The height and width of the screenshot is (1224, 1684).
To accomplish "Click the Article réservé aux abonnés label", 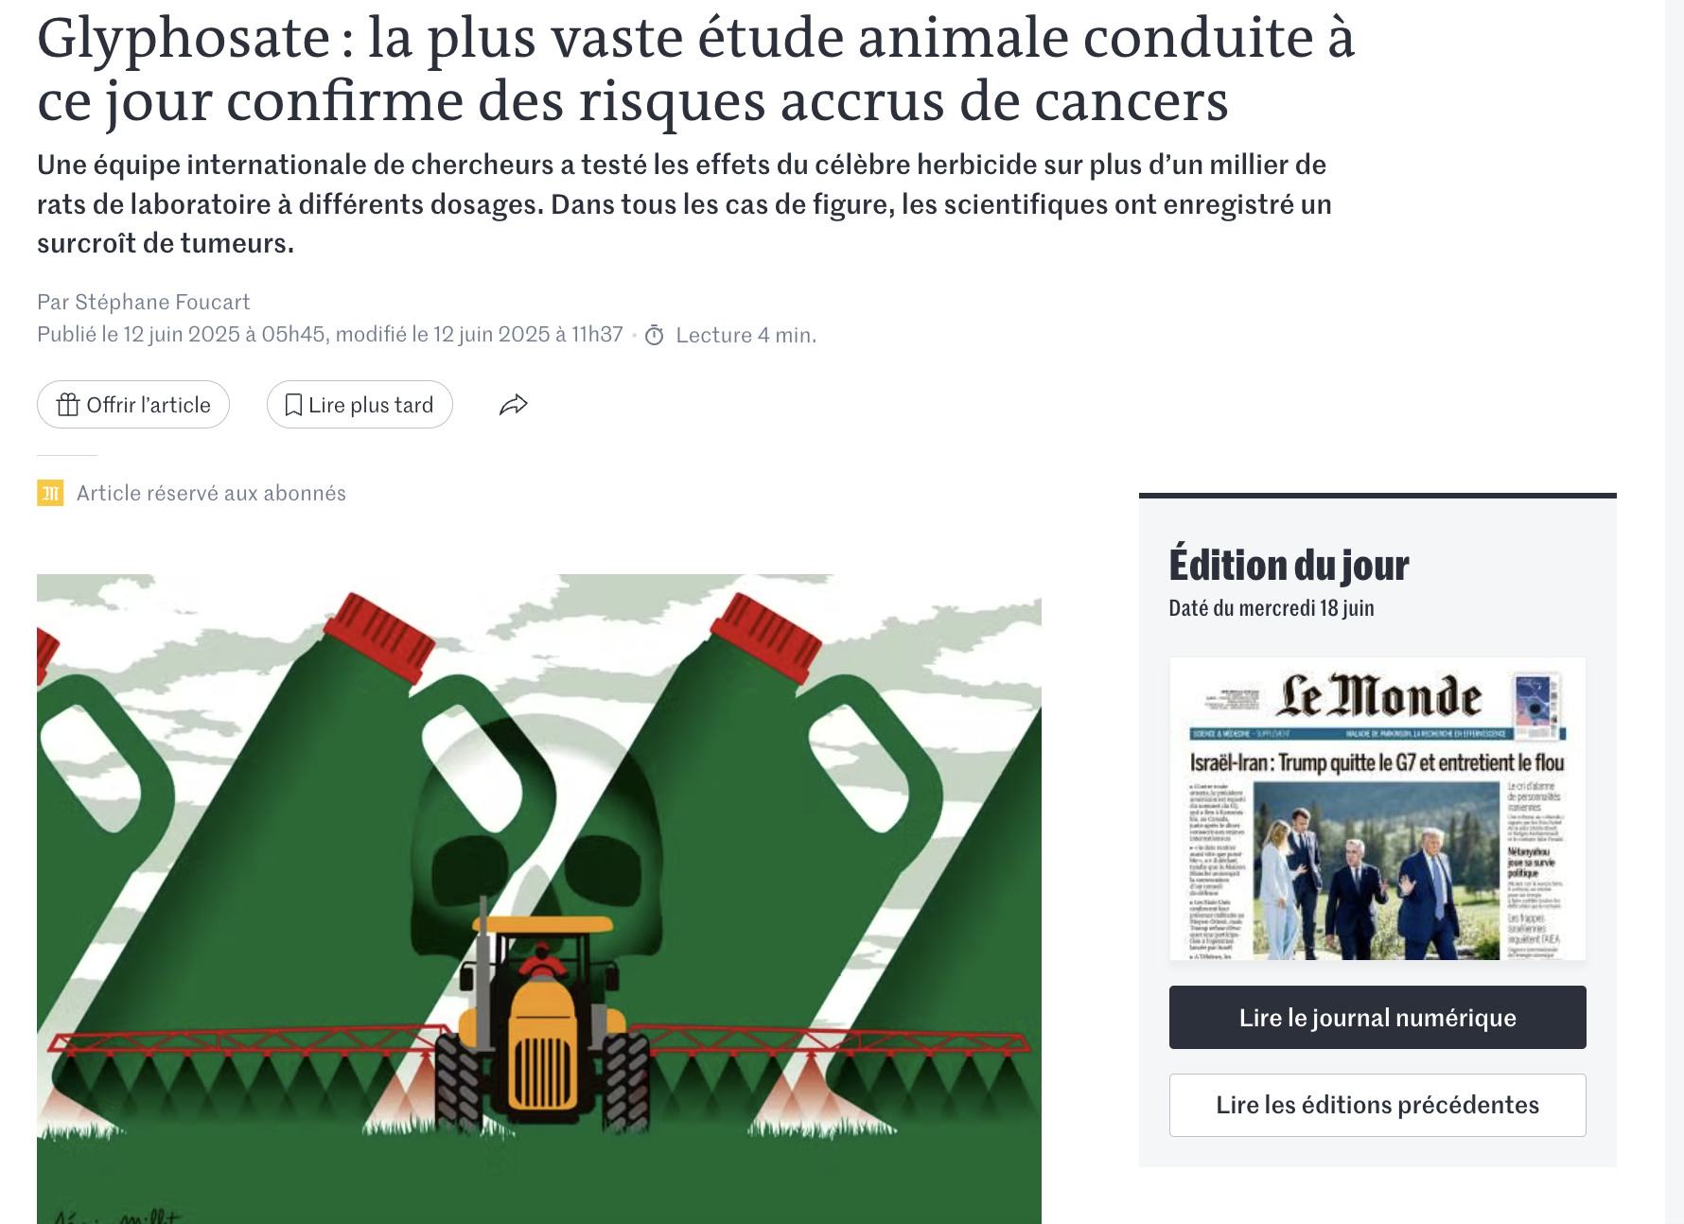I will (x=211, y=493).
